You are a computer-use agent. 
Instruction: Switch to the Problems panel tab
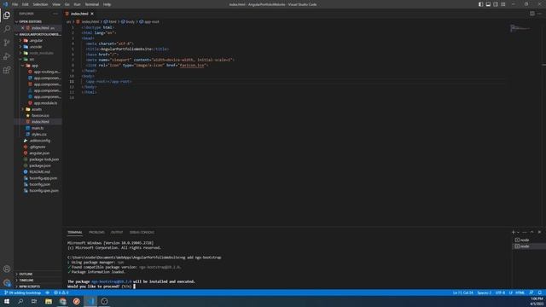tap(96, 232)
